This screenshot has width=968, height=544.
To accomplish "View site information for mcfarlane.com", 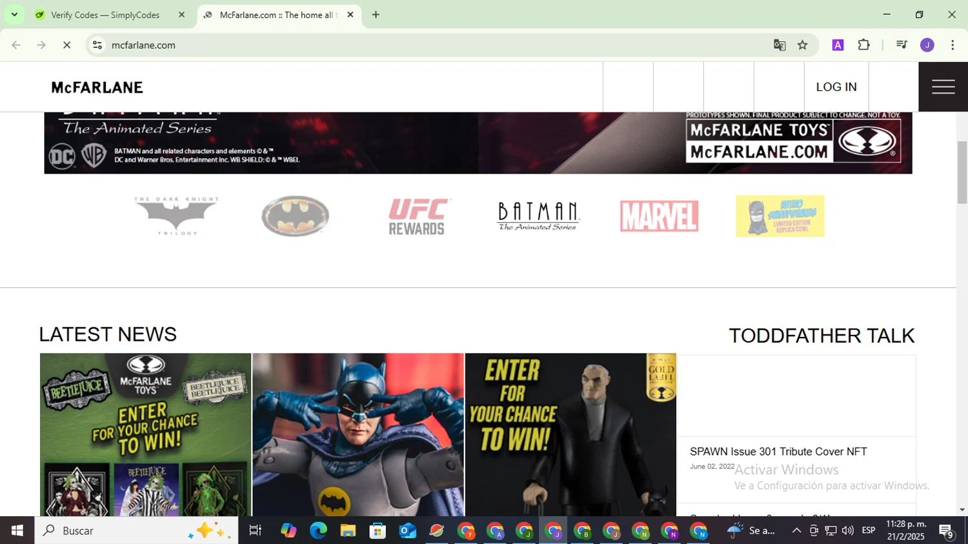I will 97,45.
